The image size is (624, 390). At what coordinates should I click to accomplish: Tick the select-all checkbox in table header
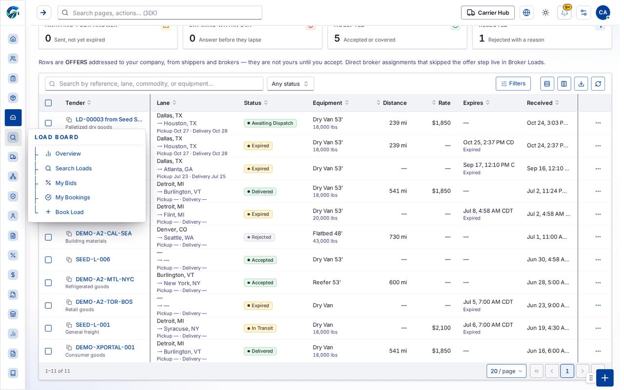click(48, 103)
